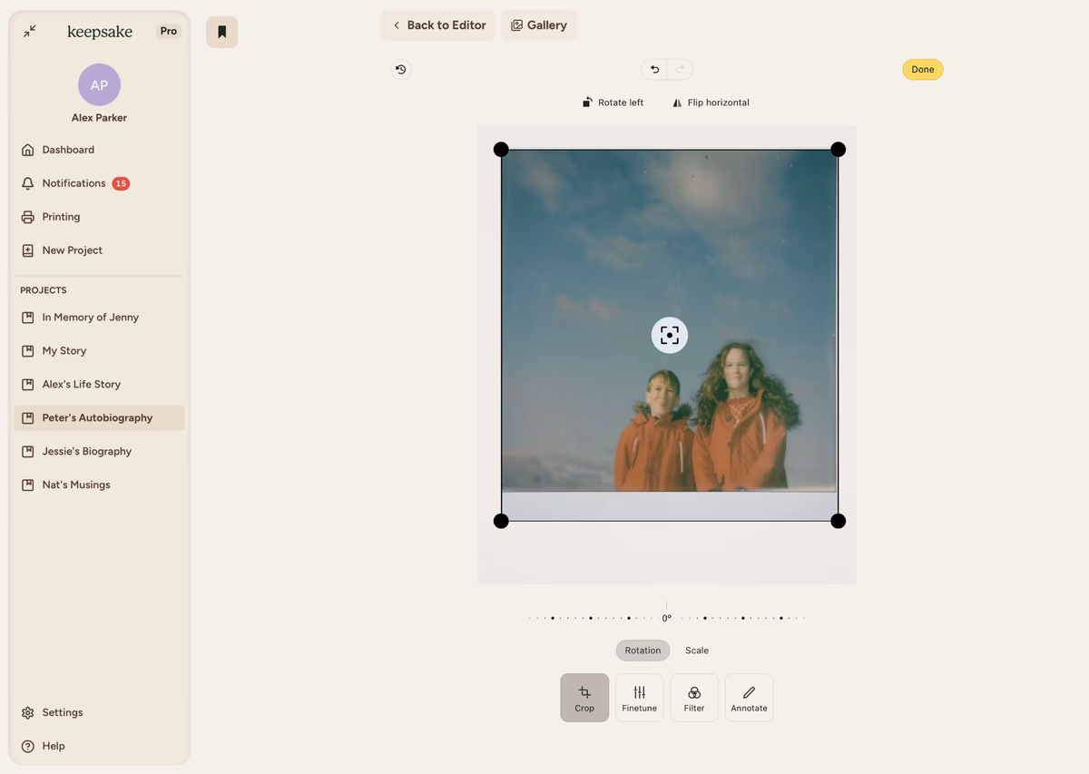Click the Done button

[922, 70]
